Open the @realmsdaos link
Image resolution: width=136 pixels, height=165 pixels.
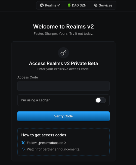48,143
